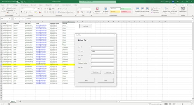Click Verbinden und zentrieren
194x105 pixels.
coord(65,12)
